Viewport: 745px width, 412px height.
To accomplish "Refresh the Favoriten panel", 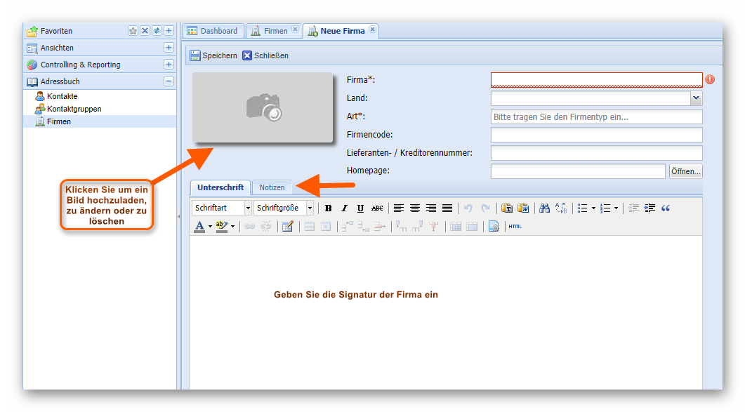I will coord(157,31).
